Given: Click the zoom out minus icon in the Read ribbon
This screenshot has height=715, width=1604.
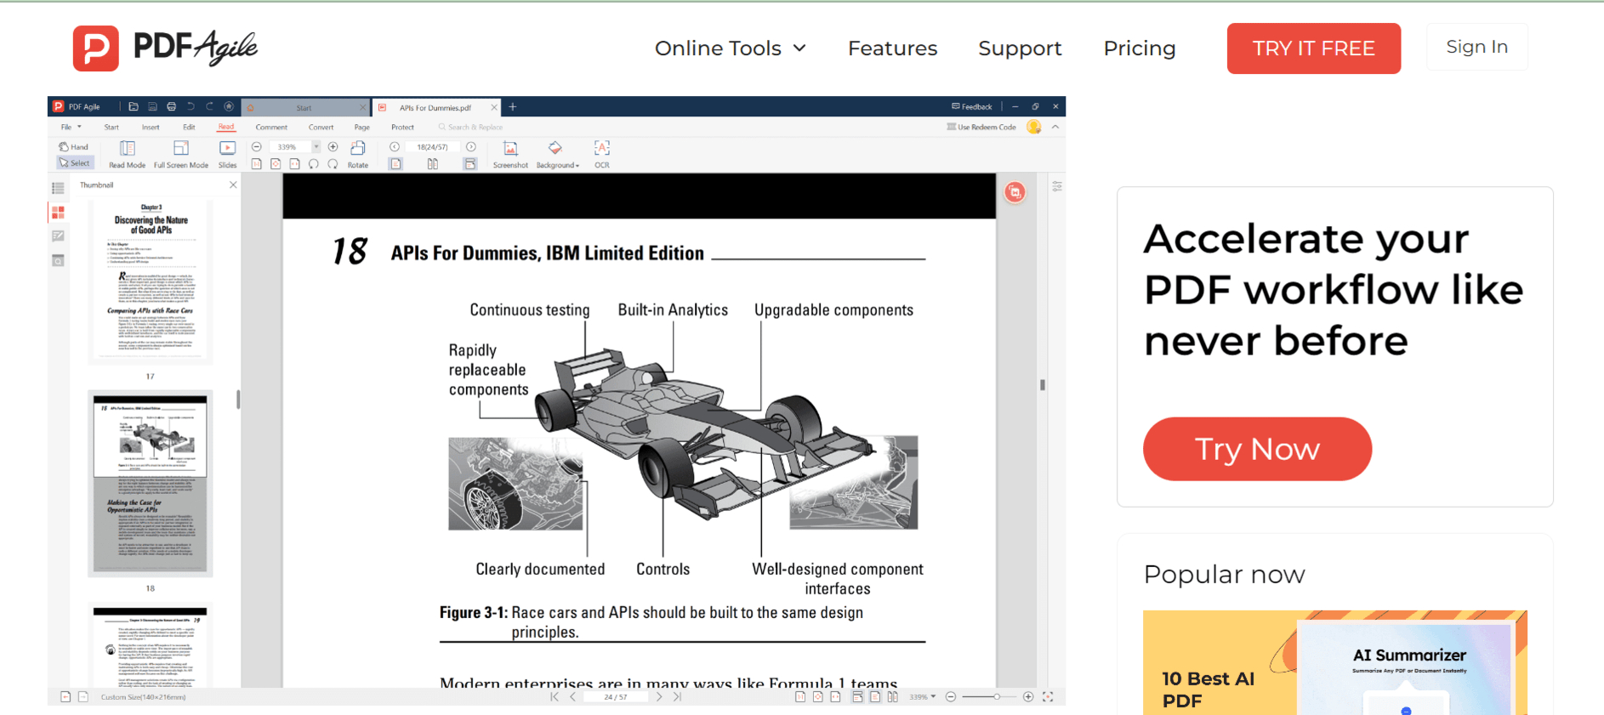Looking at the screenshot, I should tap(256, 147).
